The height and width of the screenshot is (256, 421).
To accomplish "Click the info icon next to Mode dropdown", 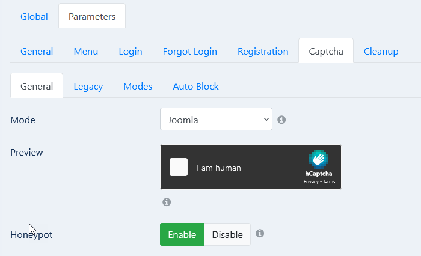I will [x=281, y=120].
